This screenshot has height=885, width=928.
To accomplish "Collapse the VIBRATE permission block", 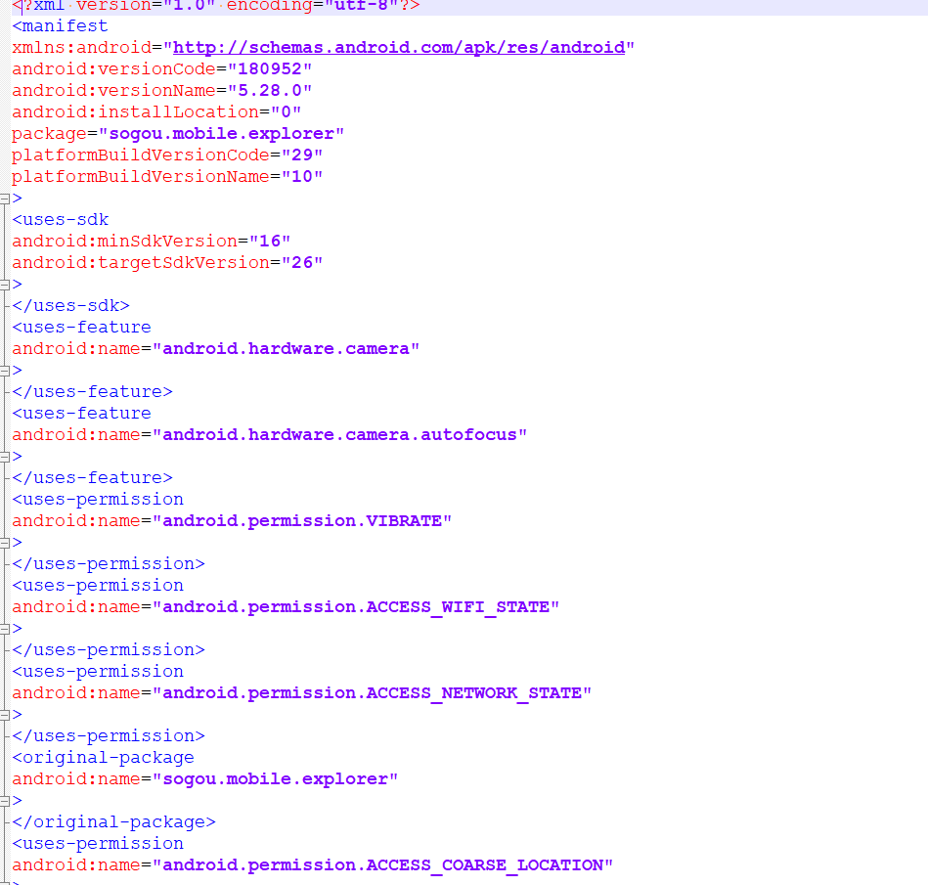I will click(x=5, y=542).
